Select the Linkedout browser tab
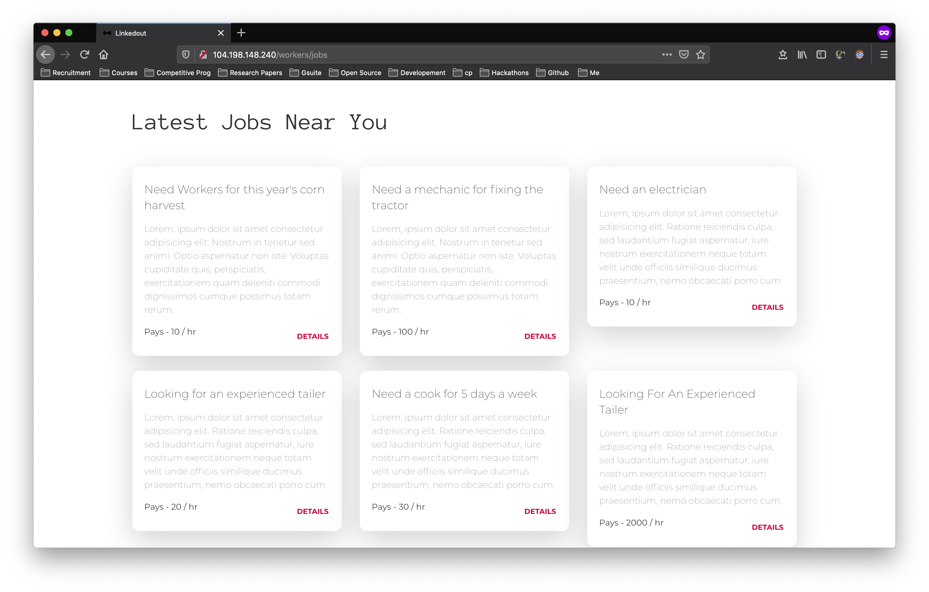929x592 pixels. click(x=154, y=33)
